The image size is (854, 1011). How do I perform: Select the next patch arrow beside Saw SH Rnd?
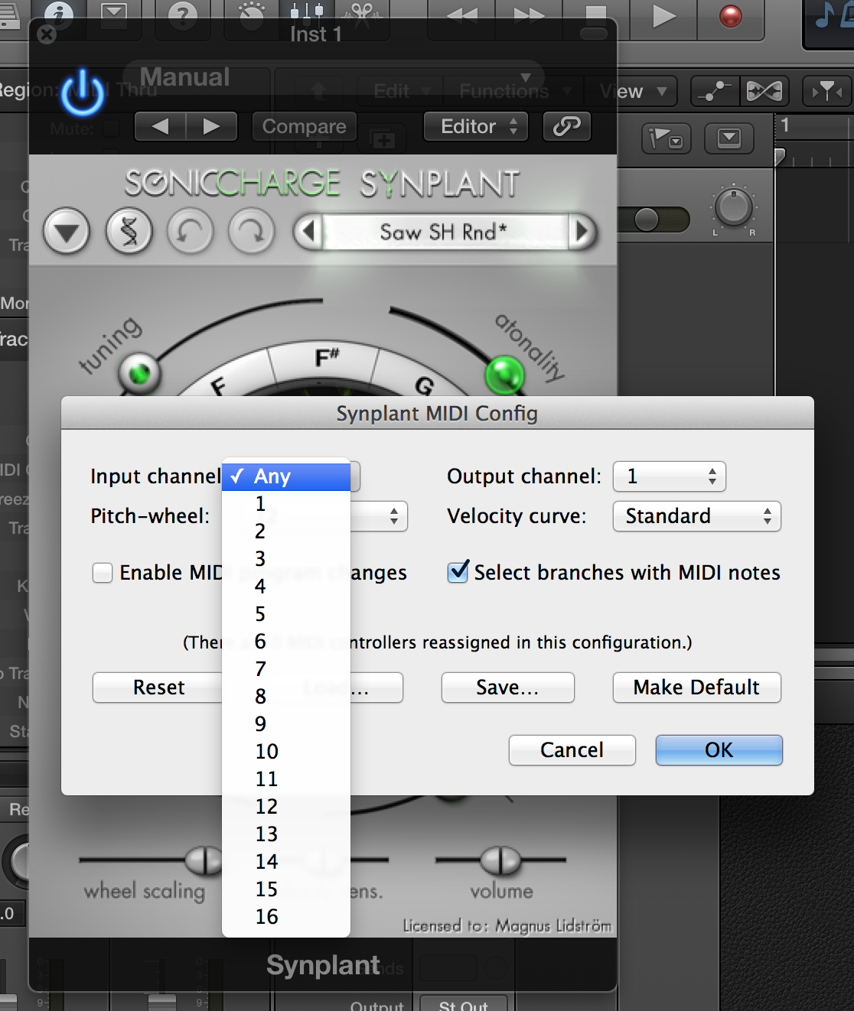(x=582, y=231)
